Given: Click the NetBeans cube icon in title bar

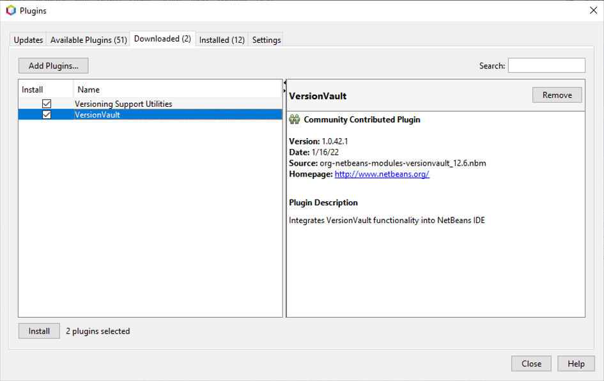Looking at the screenshot, I should (11, 10).
